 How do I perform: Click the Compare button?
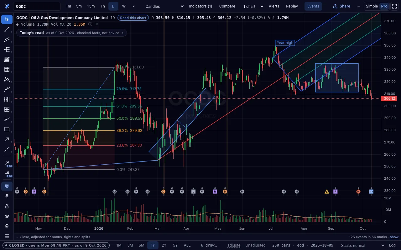[227, 6]
